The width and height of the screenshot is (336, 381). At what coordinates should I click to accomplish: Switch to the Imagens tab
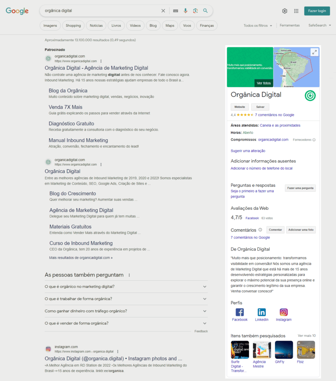tap(50, 25)
